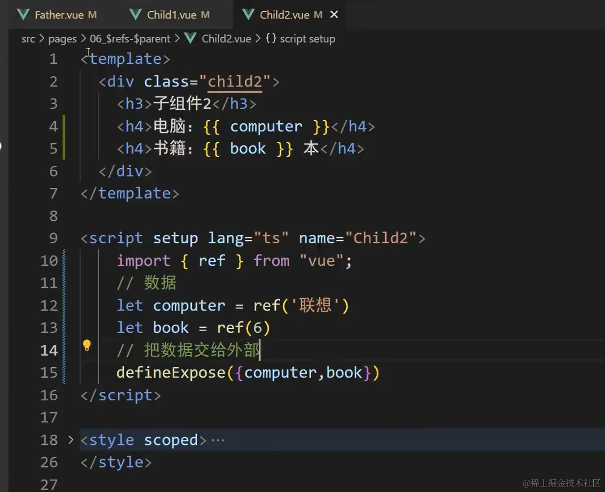
Task: Click the Vue icon on Child2.vue tab
Action: (x=248, y=15)
